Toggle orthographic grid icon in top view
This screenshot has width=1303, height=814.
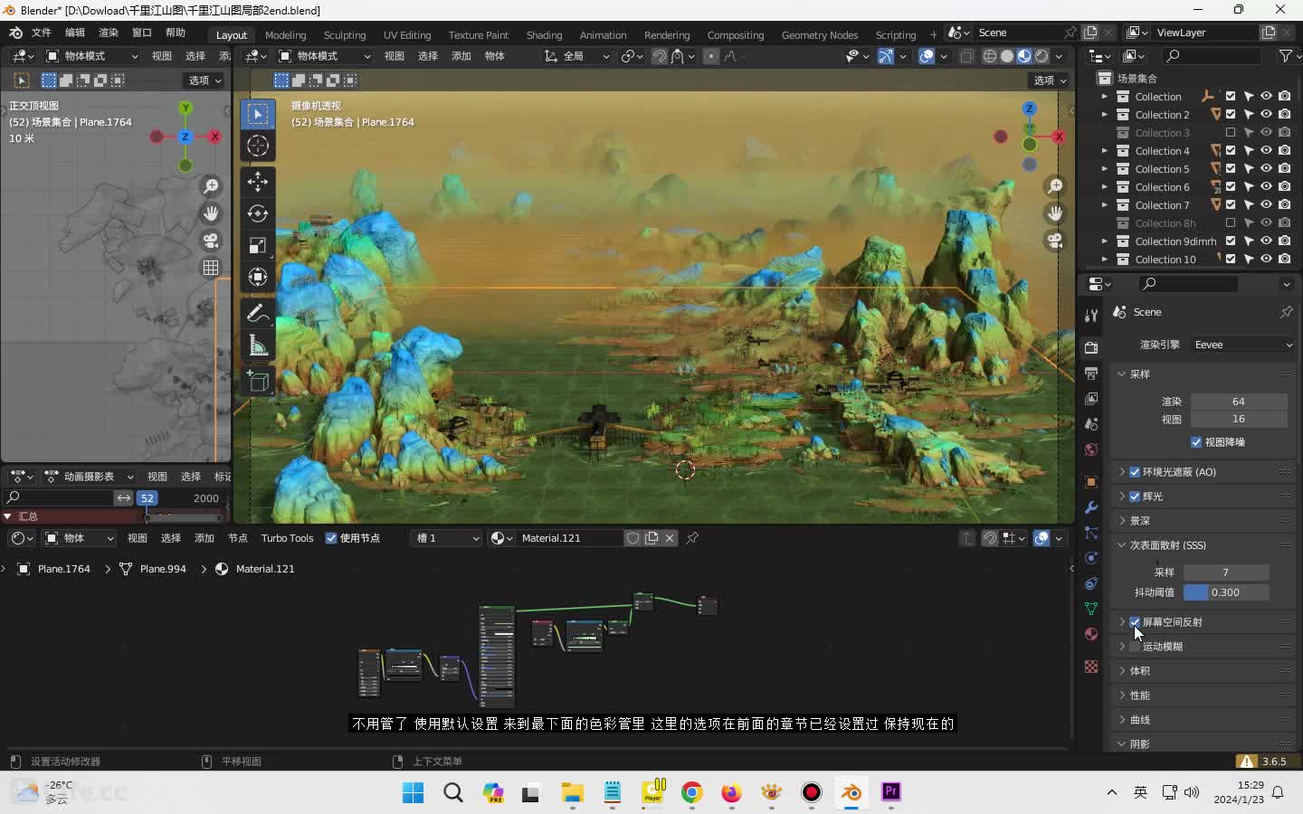pyautogui.click(x=211, y=268)
